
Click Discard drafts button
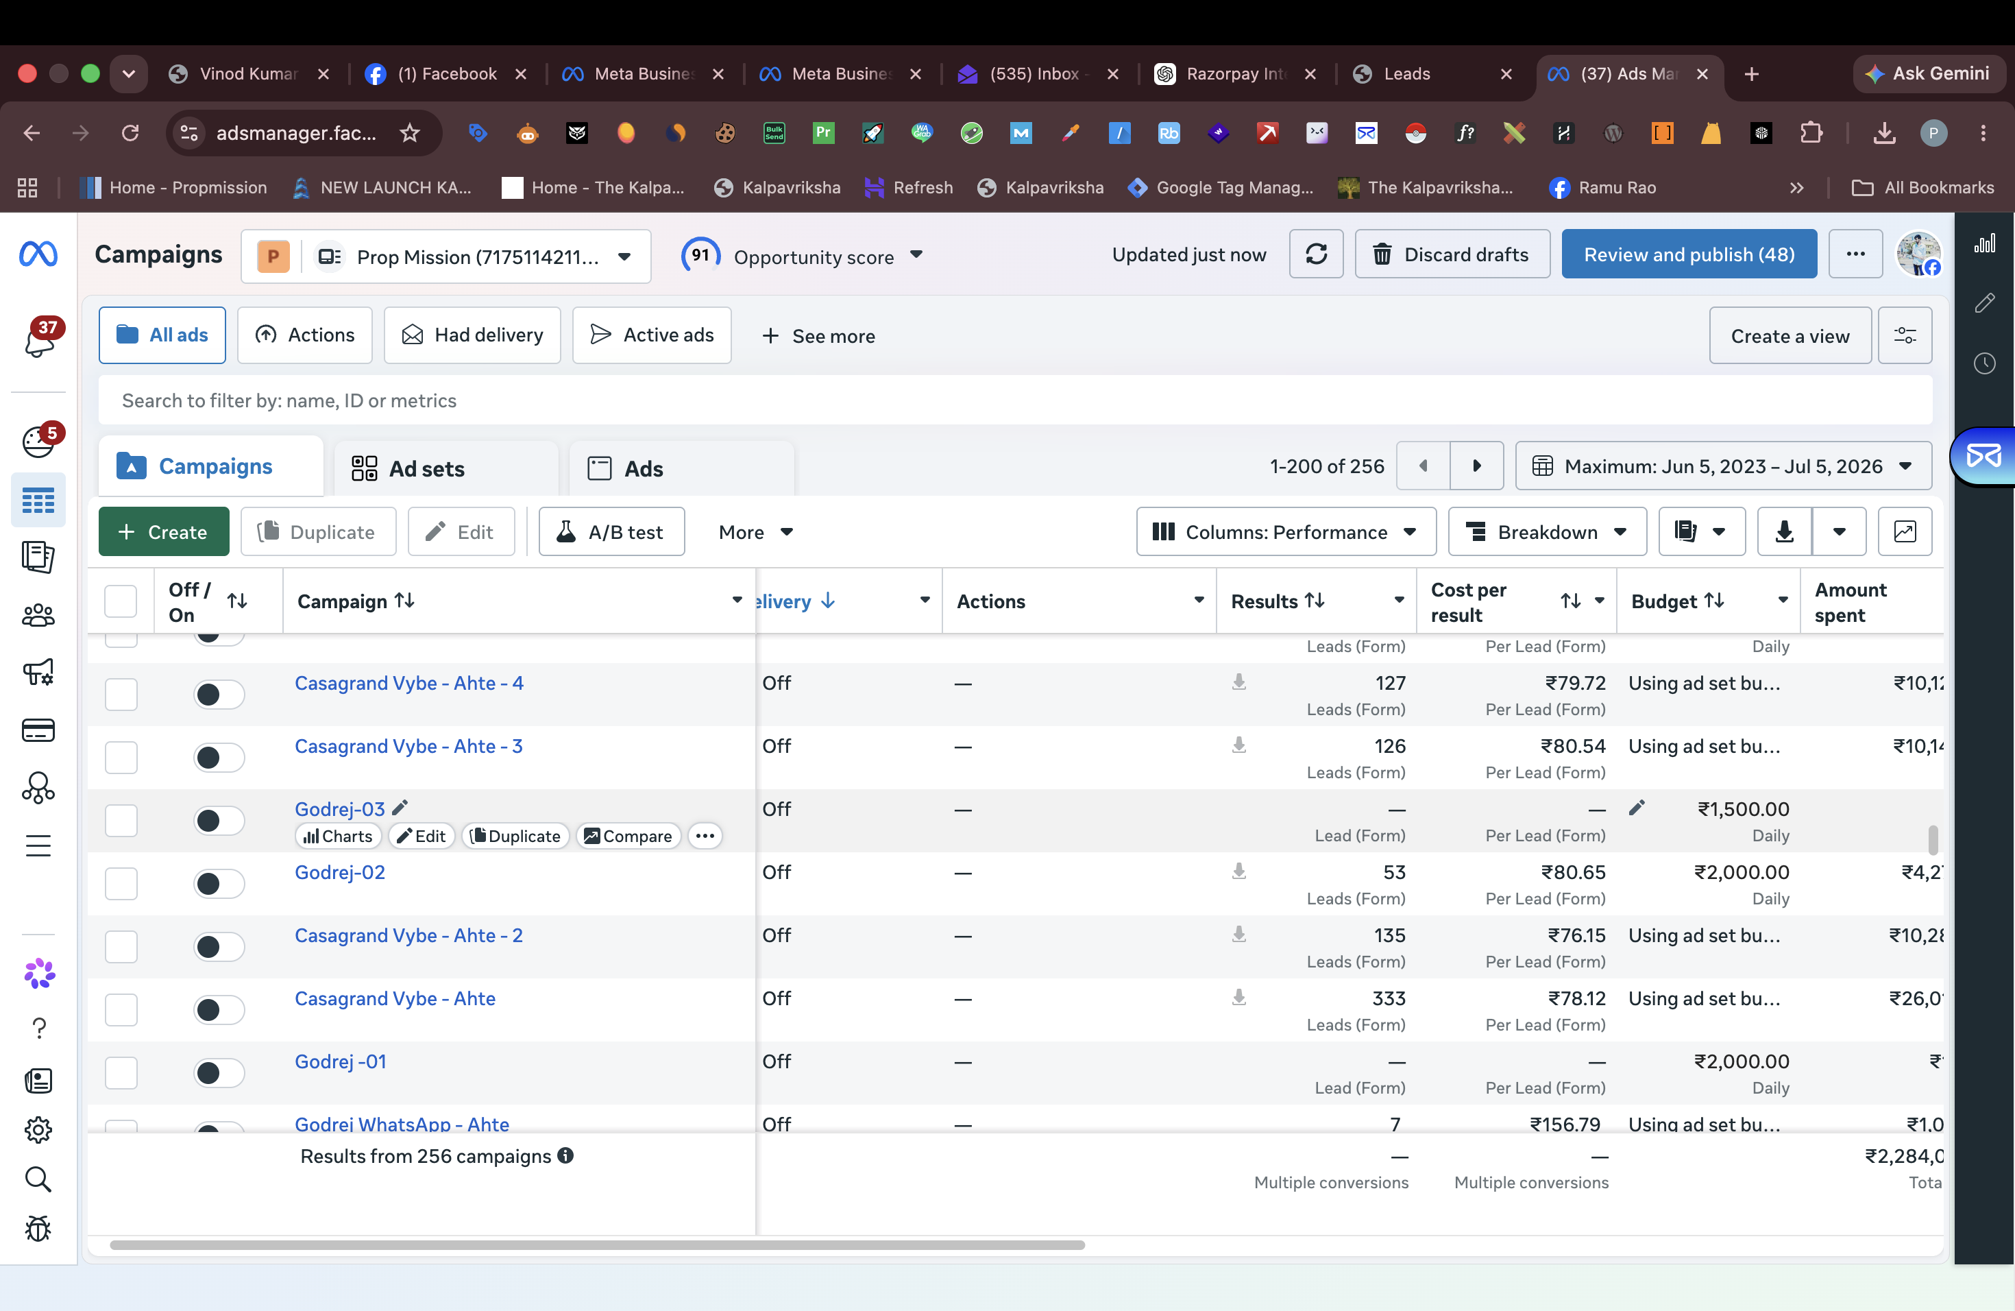(x=1452, y=254)
